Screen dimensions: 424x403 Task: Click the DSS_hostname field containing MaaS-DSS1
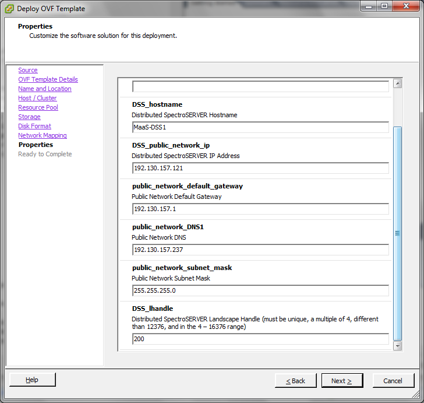[x=260, y=127]
